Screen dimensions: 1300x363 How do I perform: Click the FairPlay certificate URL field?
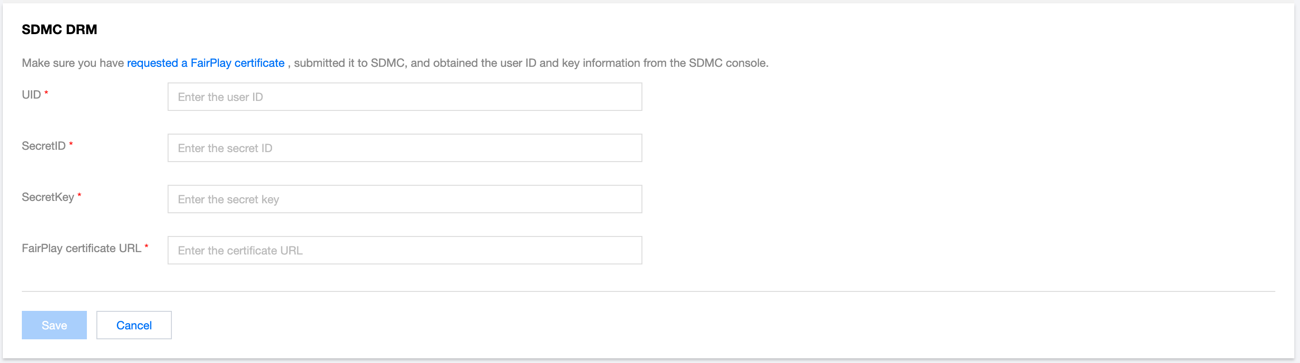point(404,250)
